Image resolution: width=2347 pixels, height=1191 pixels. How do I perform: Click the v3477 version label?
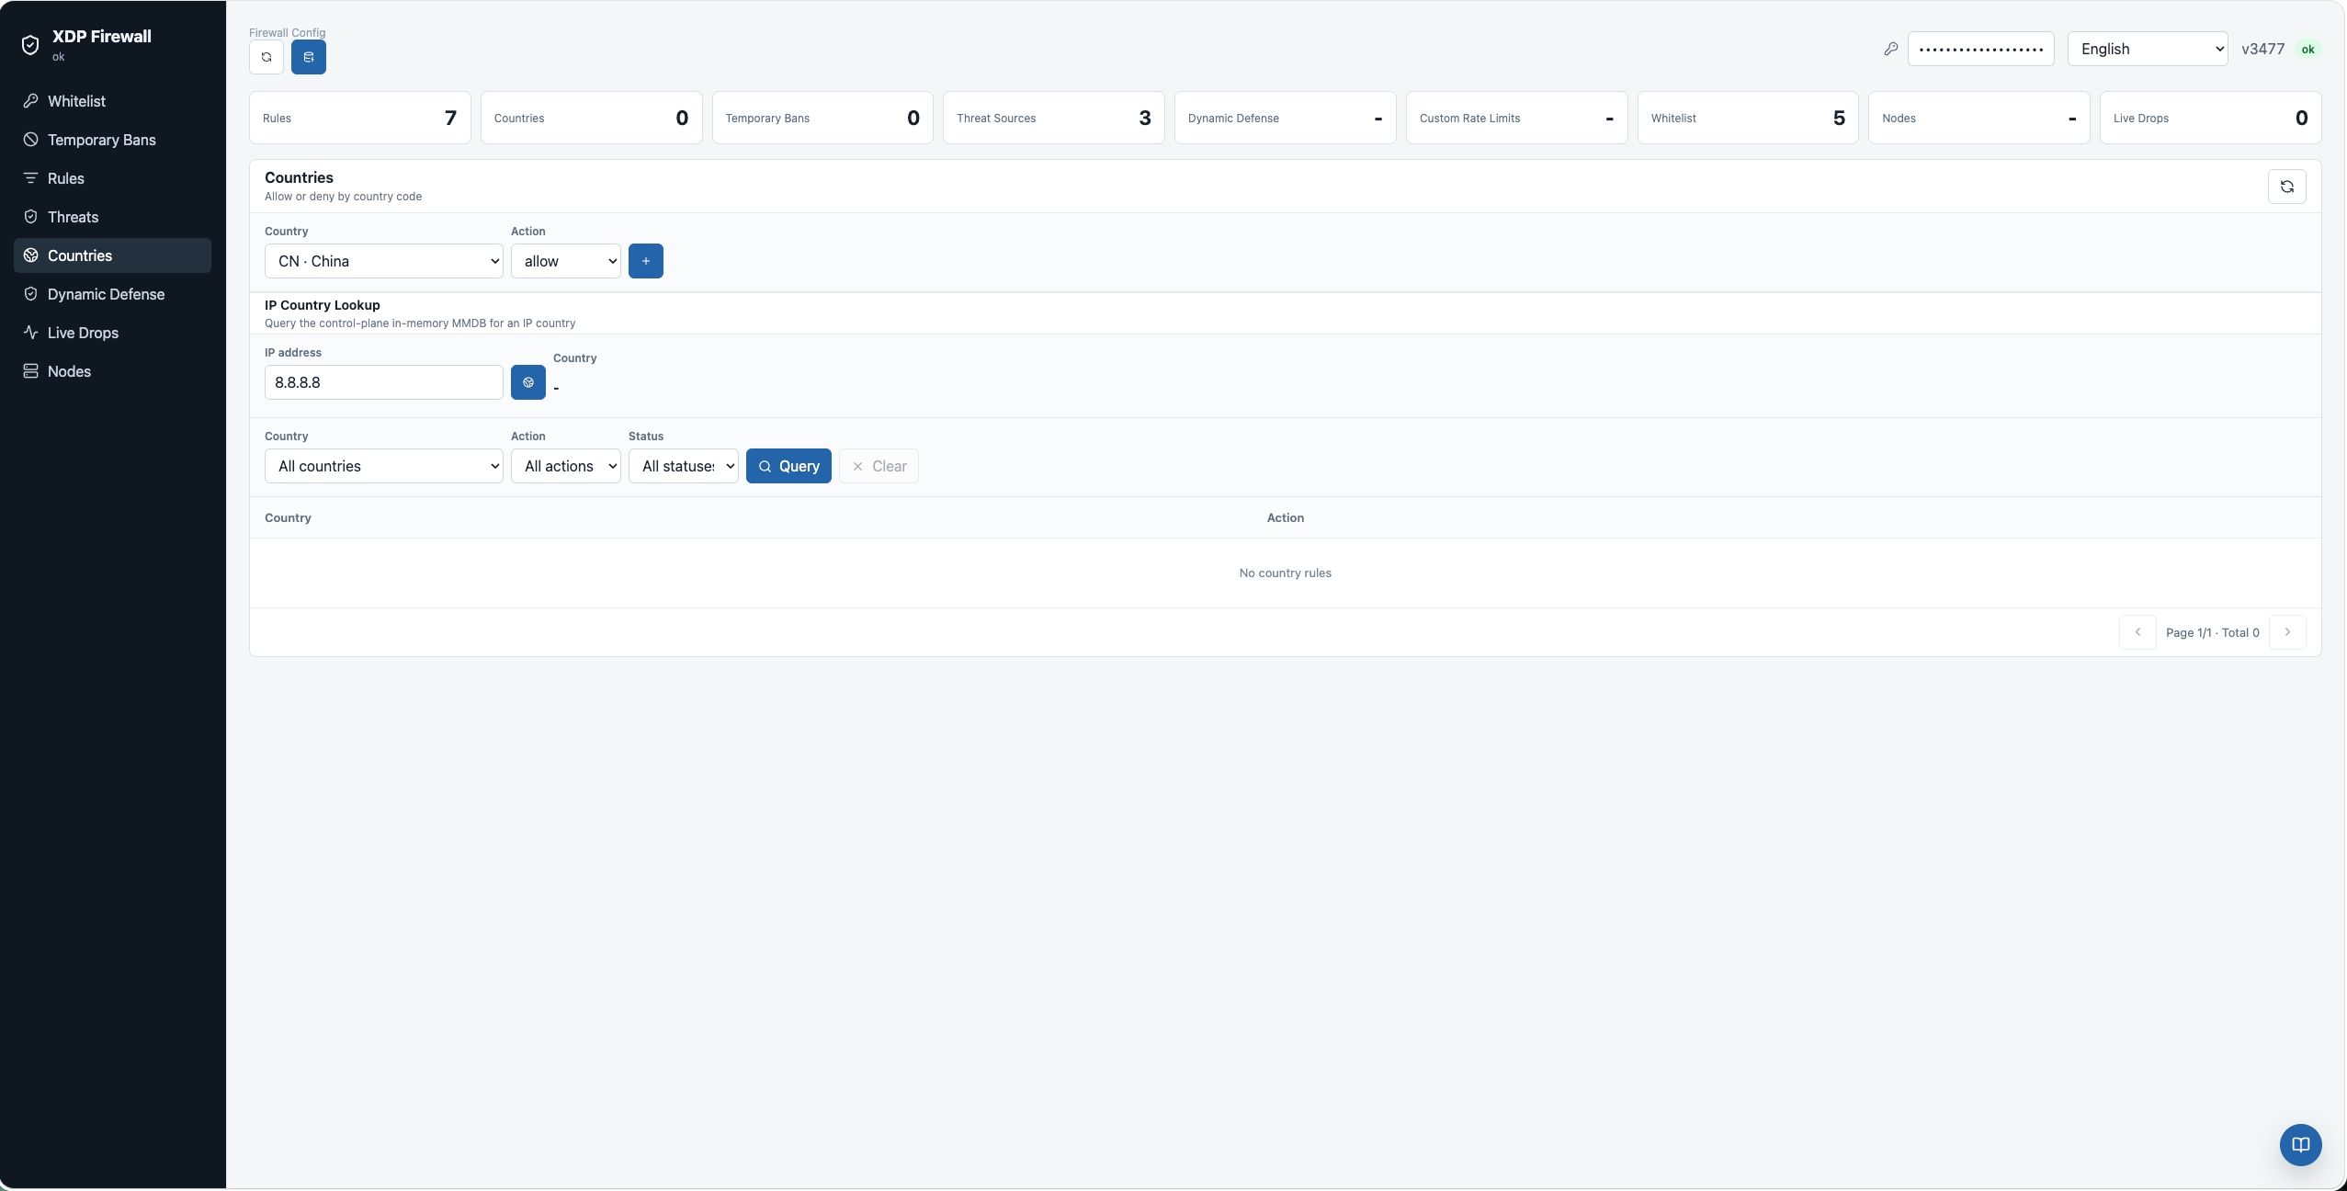[x=2263, y=49]
